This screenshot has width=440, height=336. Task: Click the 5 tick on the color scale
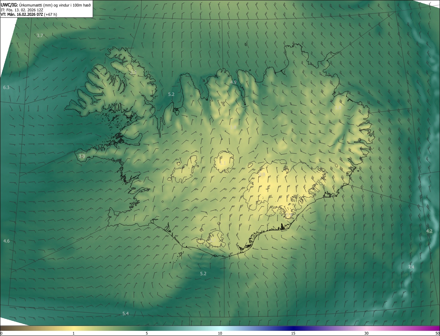tap(147, 333)
